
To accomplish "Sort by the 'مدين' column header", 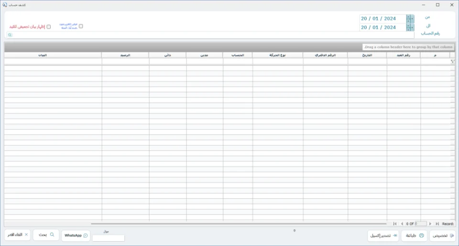I will 204,55.
